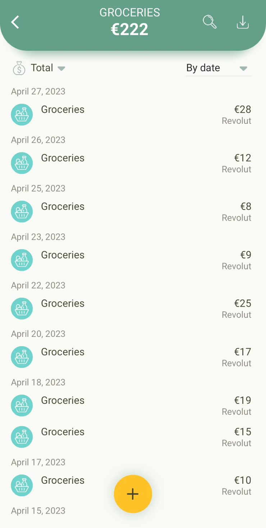Expand the Total dropdown arrow

(x=61, y=68)
